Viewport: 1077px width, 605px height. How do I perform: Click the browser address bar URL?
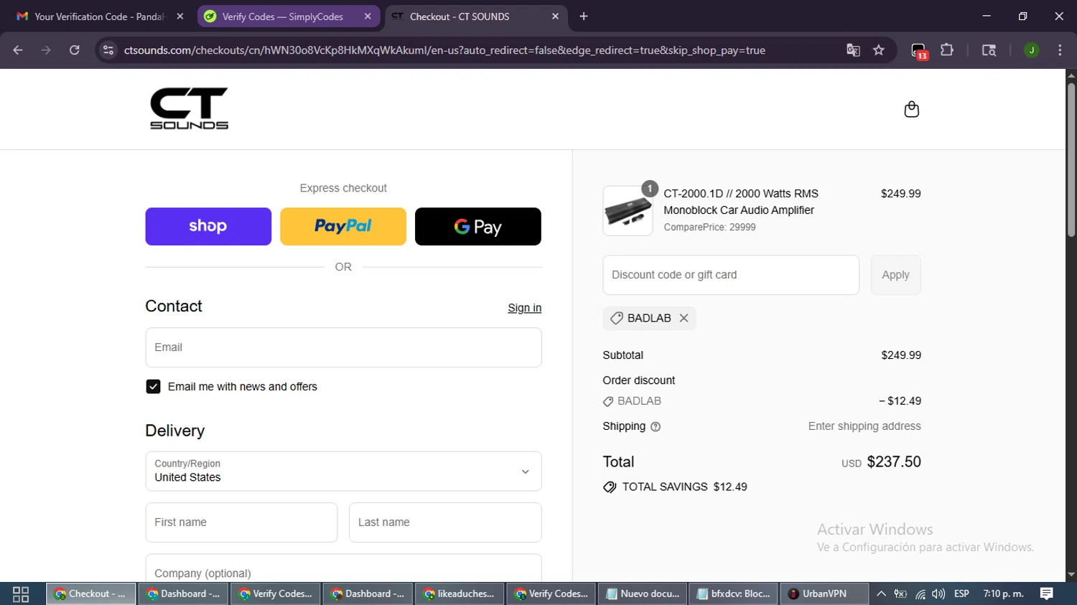click(x=444, y=50)
